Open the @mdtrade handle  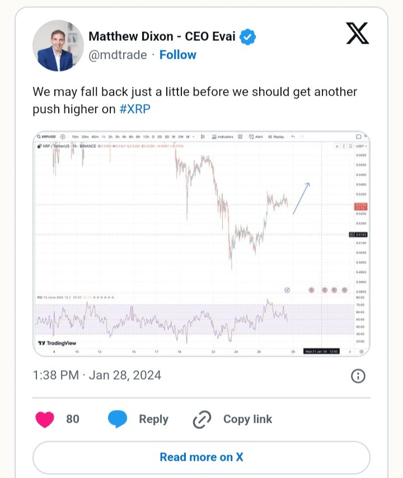coord(118,55)
